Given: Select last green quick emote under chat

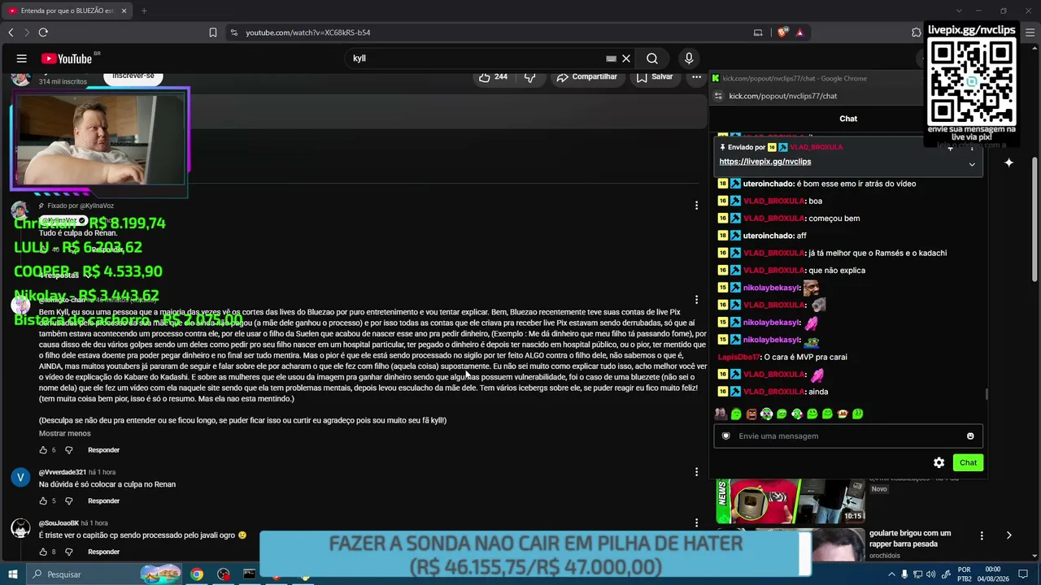Looking at the screenshot, I should (858, 414).
